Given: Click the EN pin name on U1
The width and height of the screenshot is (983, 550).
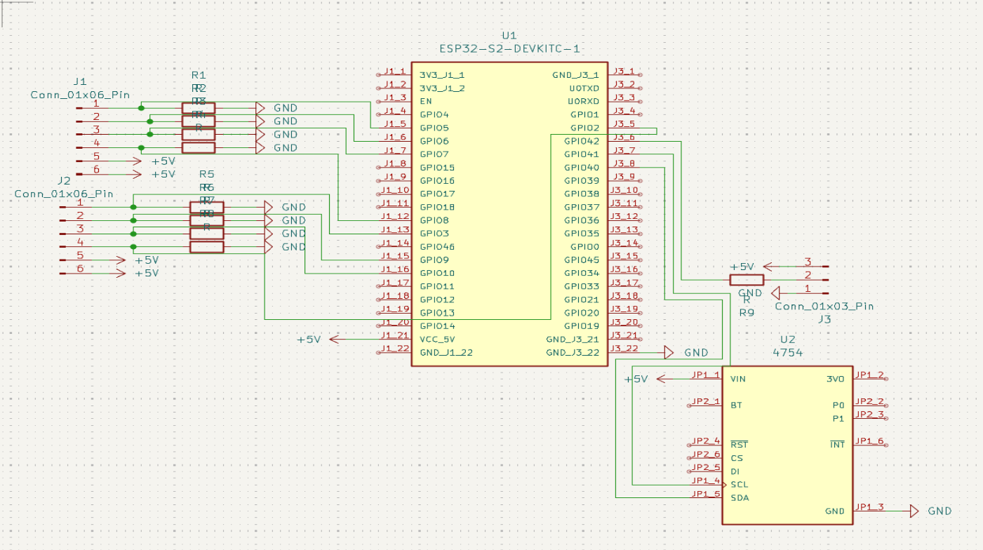Looking at the screenshot, I should click(426, 101).
